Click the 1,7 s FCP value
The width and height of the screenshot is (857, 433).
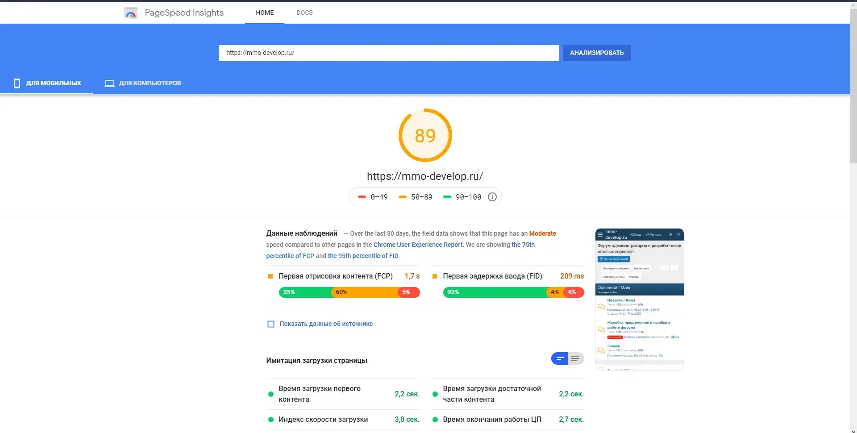[x=412, y=276]
